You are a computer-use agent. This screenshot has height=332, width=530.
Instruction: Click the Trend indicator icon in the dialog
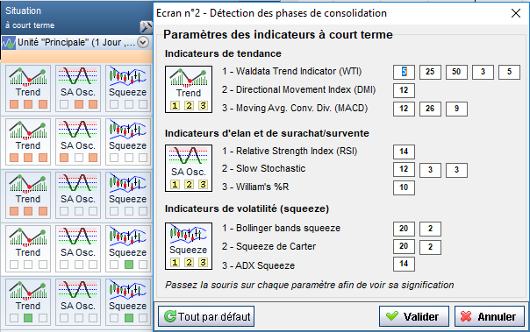189,89
